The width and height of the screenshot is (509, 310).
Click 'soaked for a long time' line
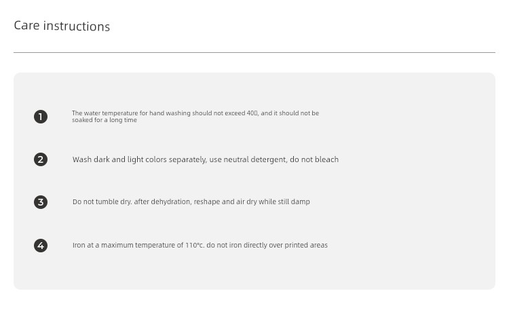tap(105, 120)
